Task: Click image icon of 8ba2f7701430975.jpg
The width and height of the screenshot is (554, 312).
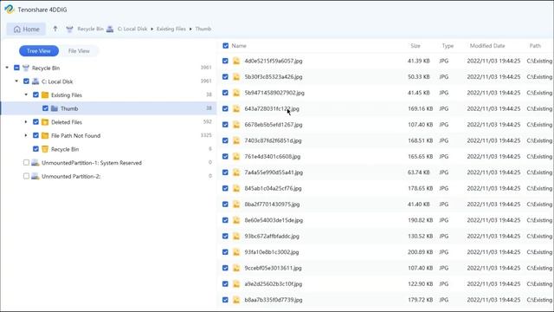Action: click(236, 205)
